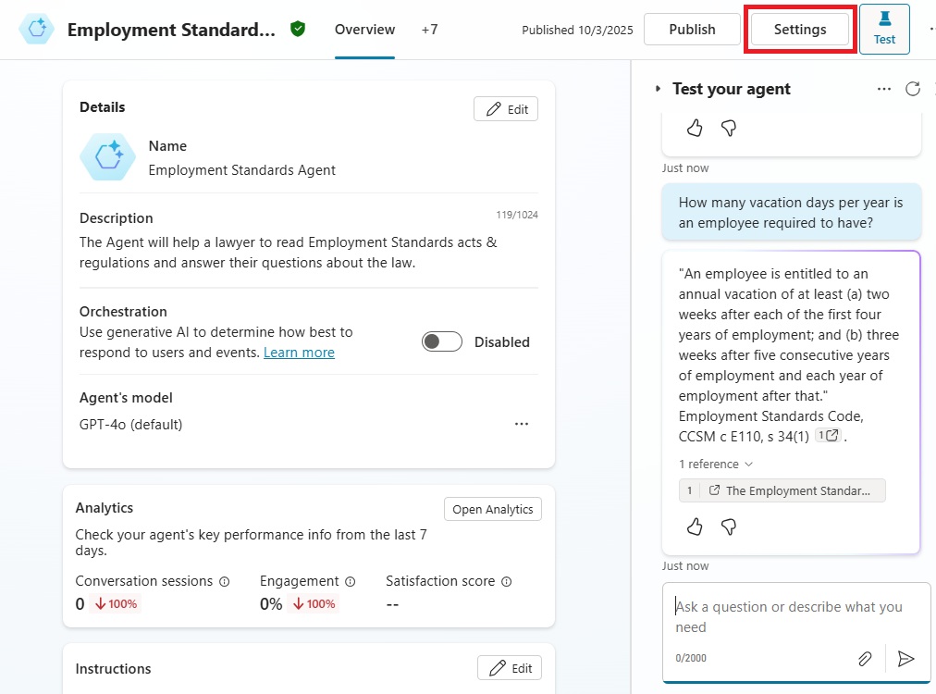The height and width of the screenshot is (694, 936).
Task: Click the Publish button
Action: pyautogui.click(x=692, y=30)
